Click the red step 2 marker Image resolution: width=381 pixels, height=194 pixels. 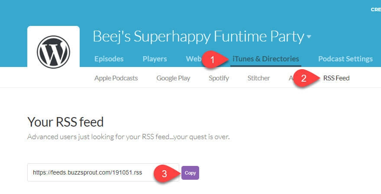pyautogui.click(x=304, y=79)
